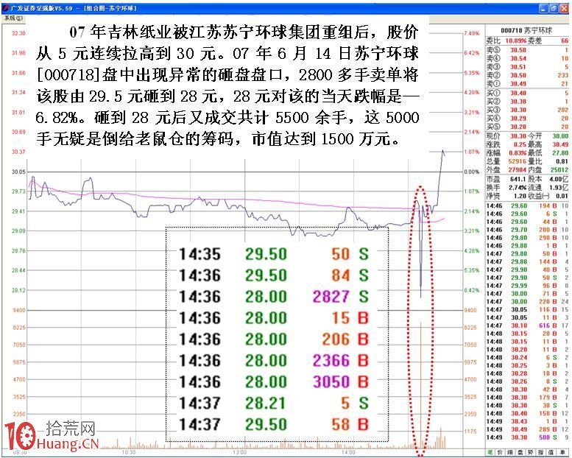
Task: Click the 32.30 top price axis label
Action: pyautogui.click(x=18, y=34)
